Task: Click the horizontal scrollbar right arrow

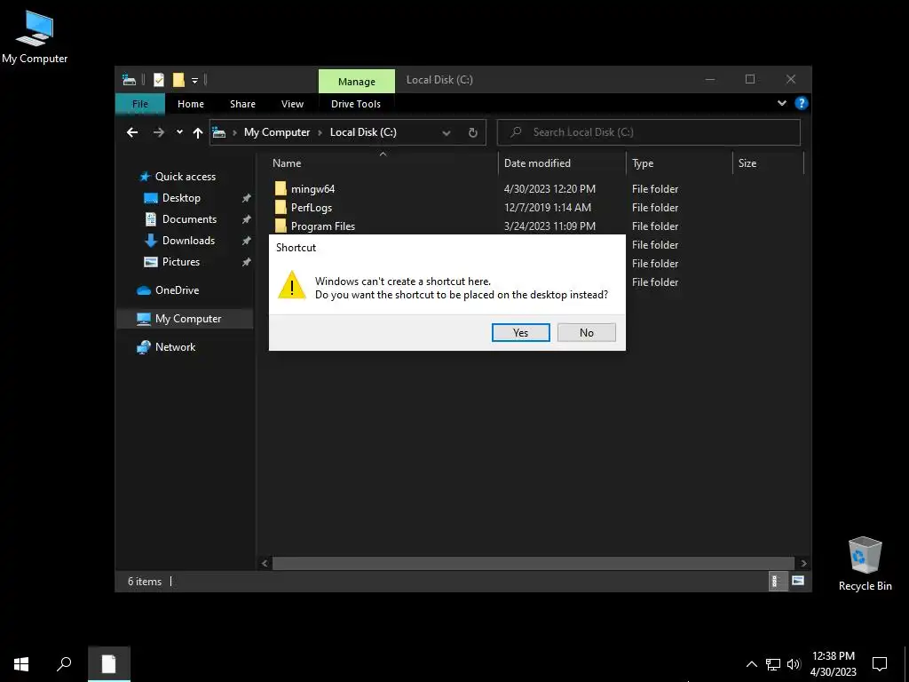Action: point(803,563)
